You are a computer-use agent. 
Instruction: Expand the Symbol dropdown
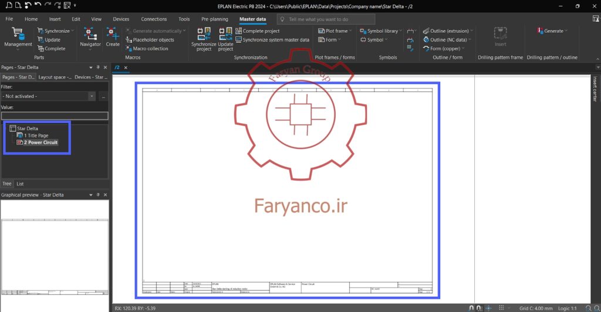(386, 40)
